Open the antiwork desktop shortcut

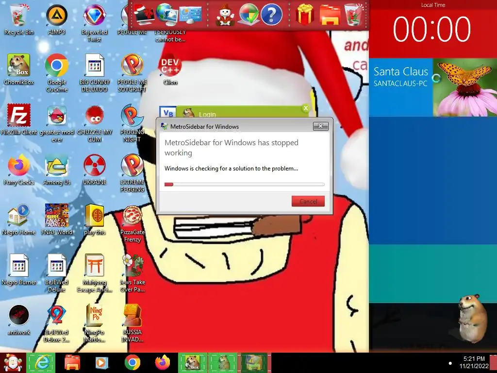pos(18,320)
